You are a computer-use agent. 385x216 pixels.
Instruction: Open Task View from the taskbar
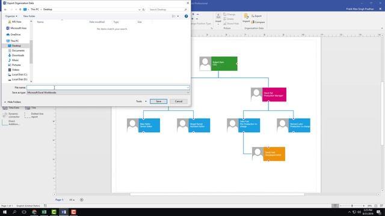[x=24, y=212]
